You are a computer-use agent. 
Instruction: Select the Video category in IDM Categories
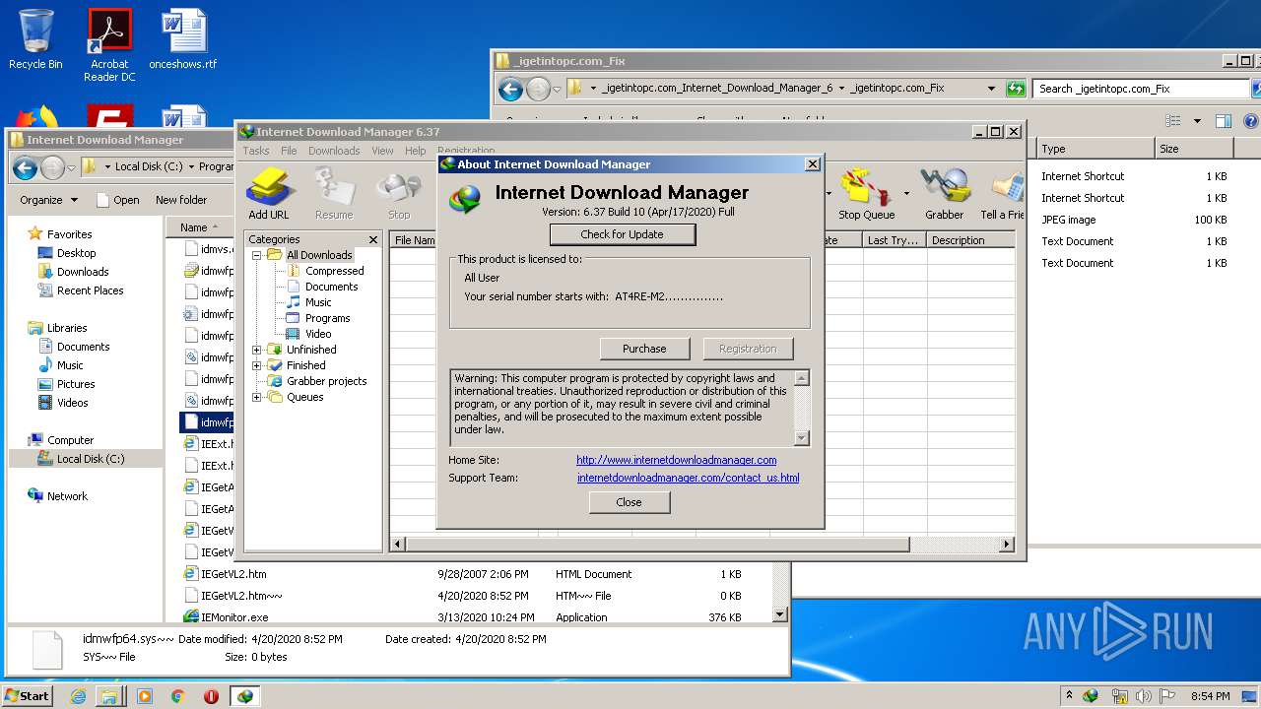318,334
